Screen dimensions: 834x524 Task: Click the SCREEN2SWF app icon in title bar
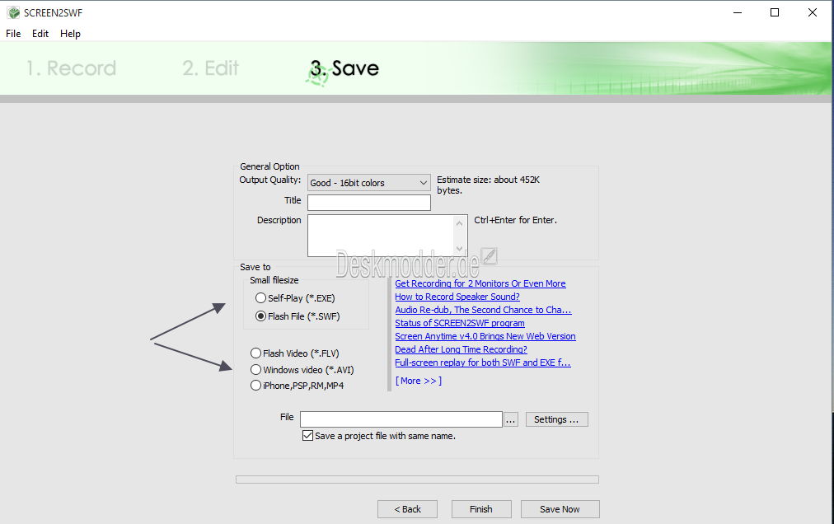click(13, 12)
